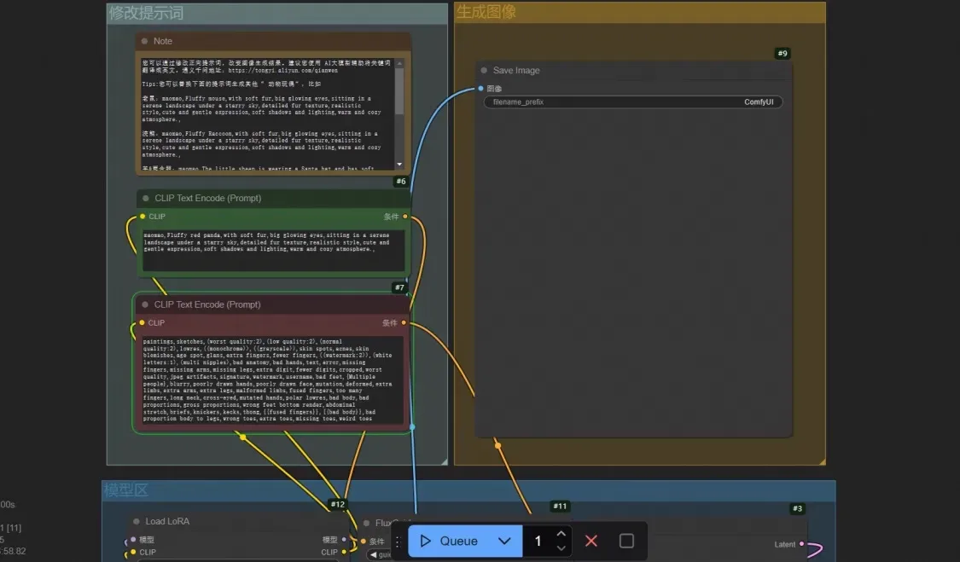Click the #6 node ID badge

(x=401, y=181)
